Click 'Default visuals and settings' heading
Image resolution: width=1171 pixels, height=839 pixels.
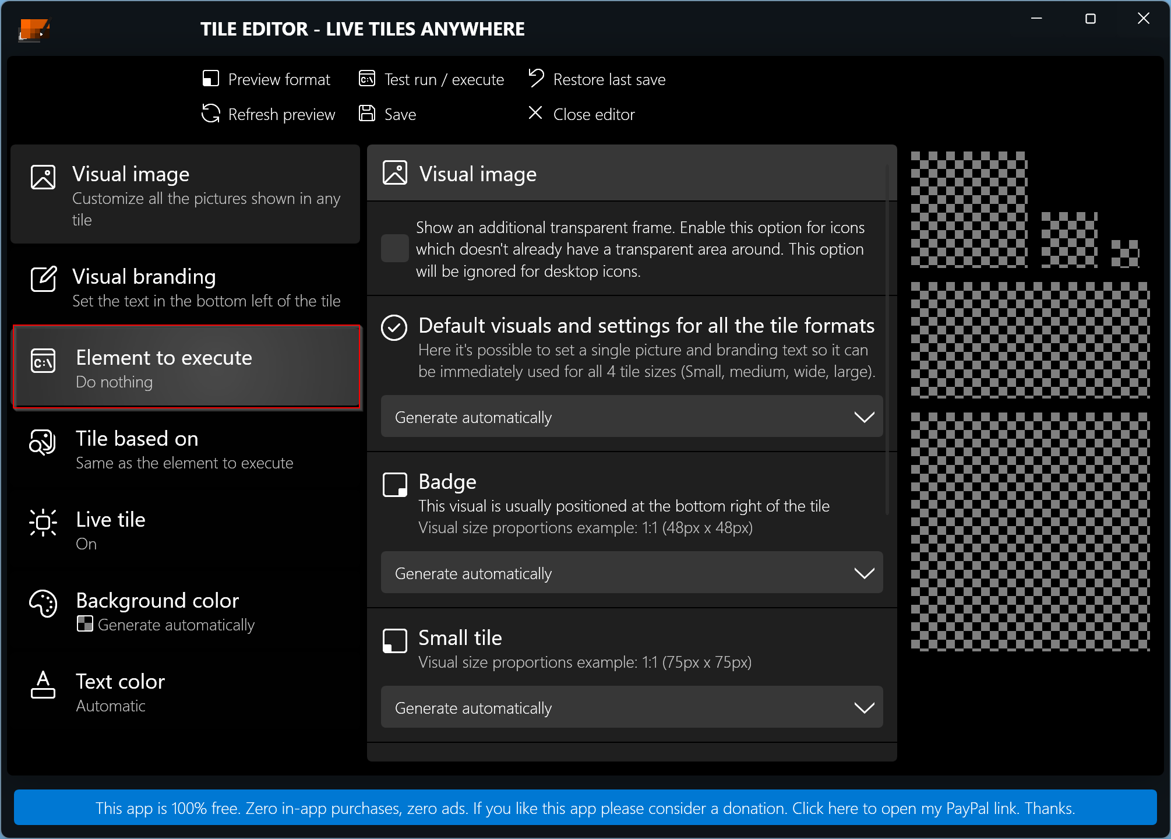point(647,326)
